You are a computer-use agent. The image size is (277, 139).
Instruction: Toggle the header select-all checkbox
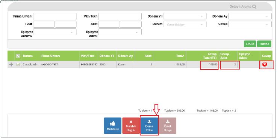[x=18, y=56]
